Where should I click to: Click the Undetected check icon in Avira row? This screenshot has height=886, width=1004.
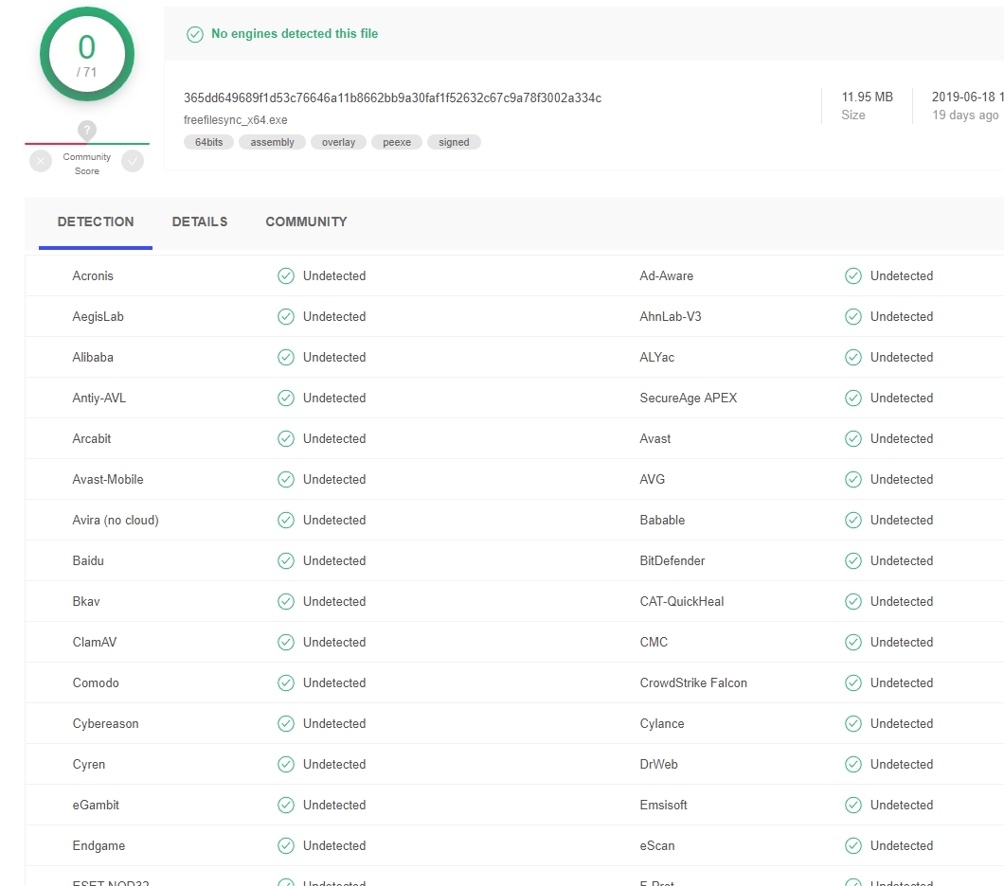pyautogui.click(x=286, y=520)
